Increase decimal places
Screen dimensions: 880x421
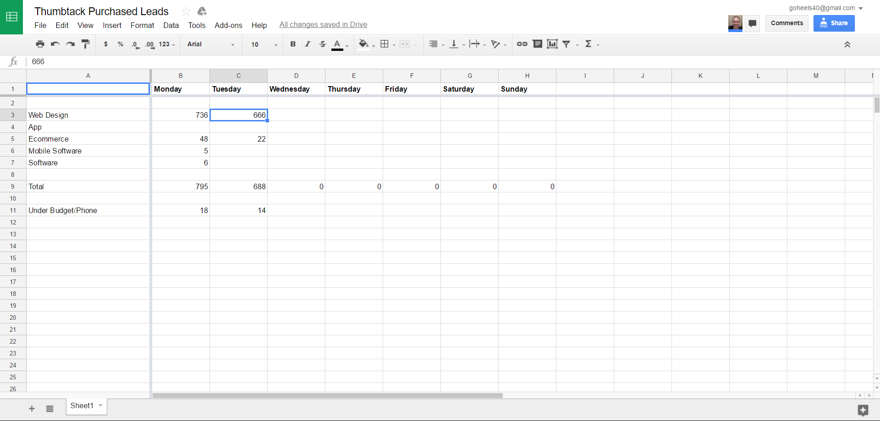[150, 44]
